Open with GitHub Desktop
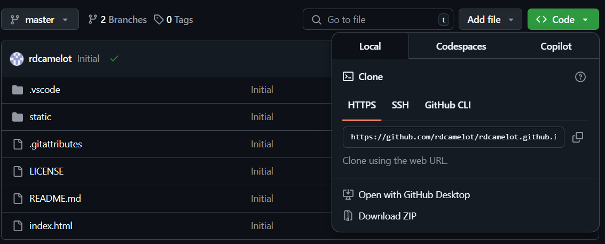The width and height of the screenshot is (605, 244). [414, 195]
